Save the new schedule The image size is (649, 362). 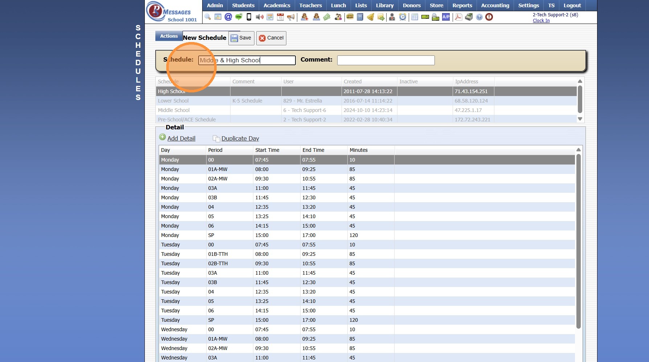tap(241, 38)
